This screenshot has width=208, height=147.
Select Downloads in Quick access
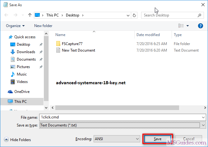tap(26, 52)
